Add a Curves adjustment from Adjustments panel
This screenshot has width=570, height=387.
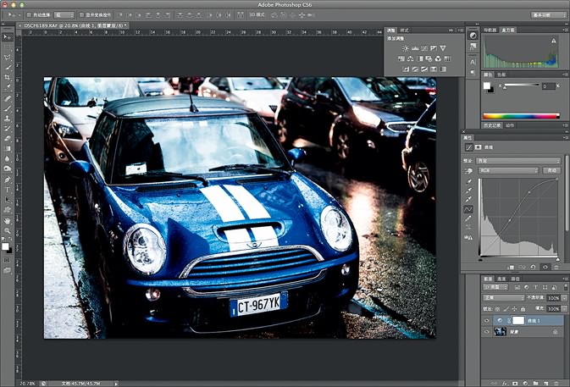pos(423,48)
